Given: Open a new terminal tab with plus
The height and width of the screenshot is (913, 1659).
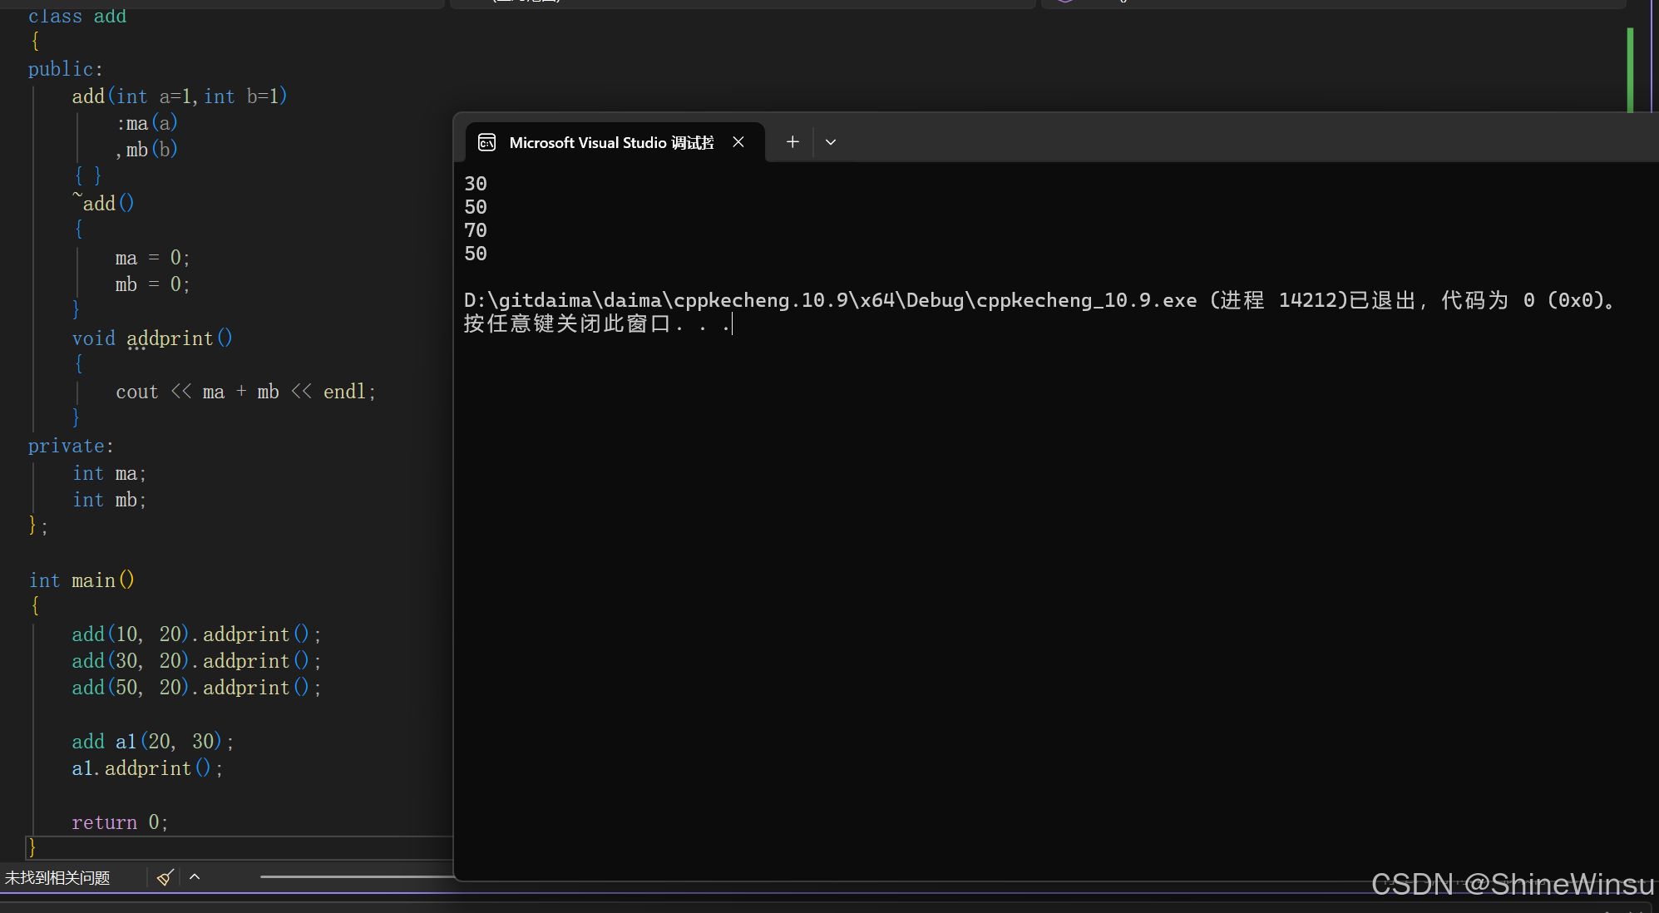Looking at the screenshot, I should click(792, 142).
